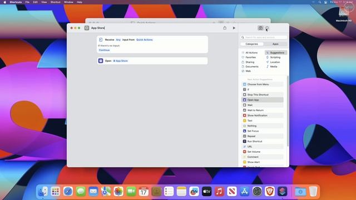Add the Run Shortcut action

pyautogui.click(x=262, y=142)
